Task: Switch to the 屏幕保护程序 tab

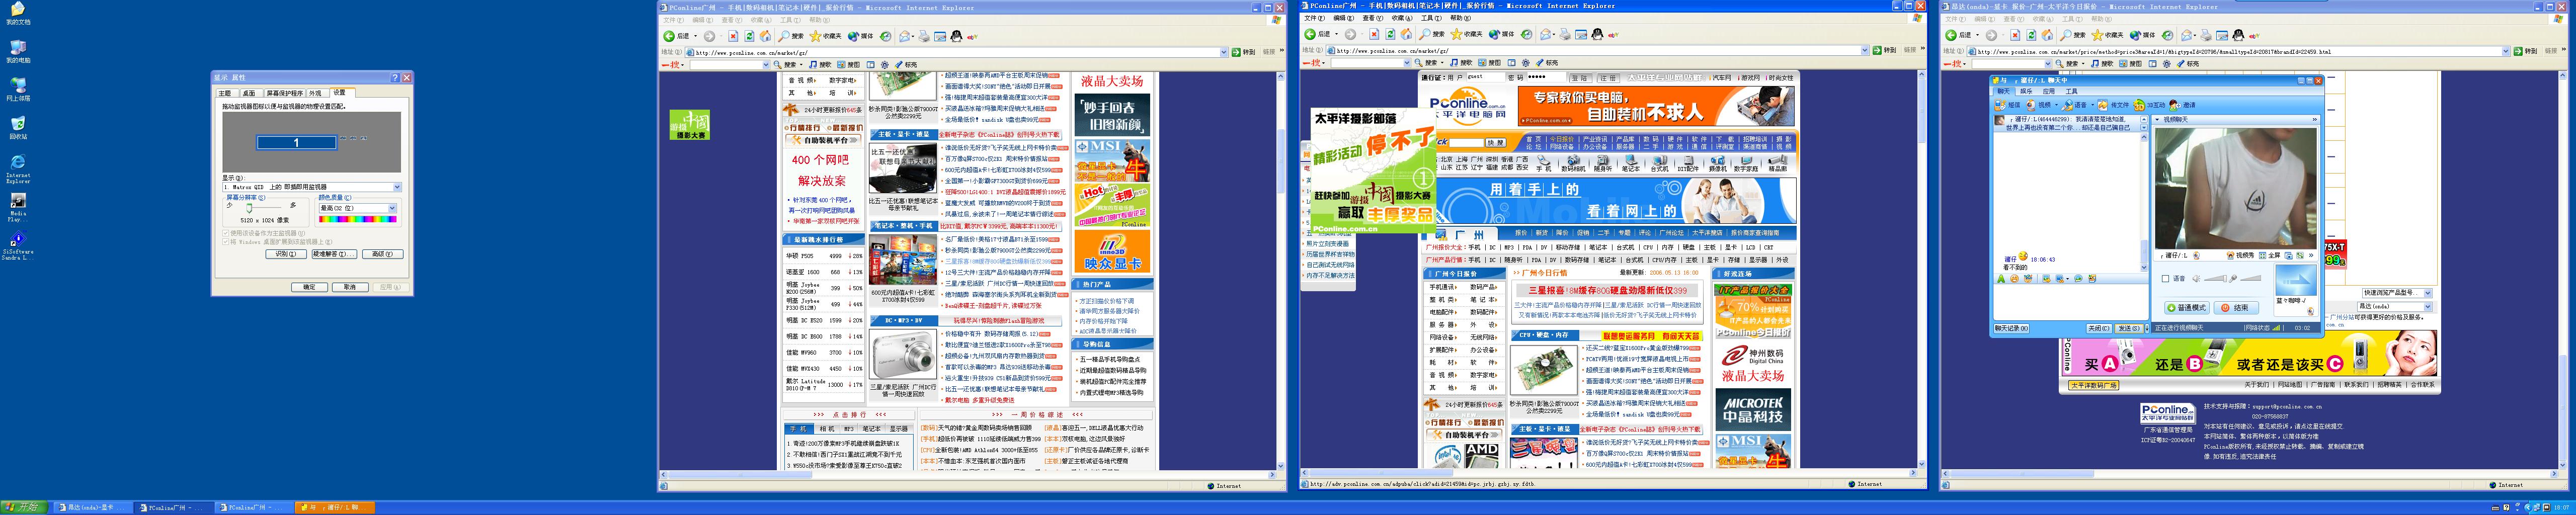Action: [284, 93]
